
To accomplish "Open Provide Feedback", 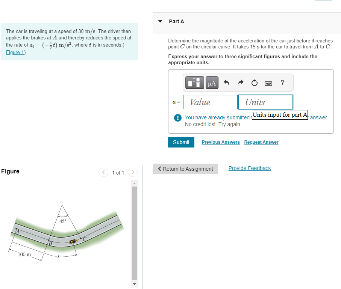I will tap(249, 168).
